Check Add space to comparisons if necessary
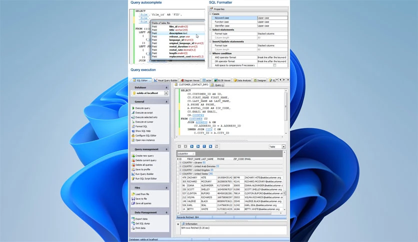The width and height of the screenshot is (418, 242). pos(274,65)
